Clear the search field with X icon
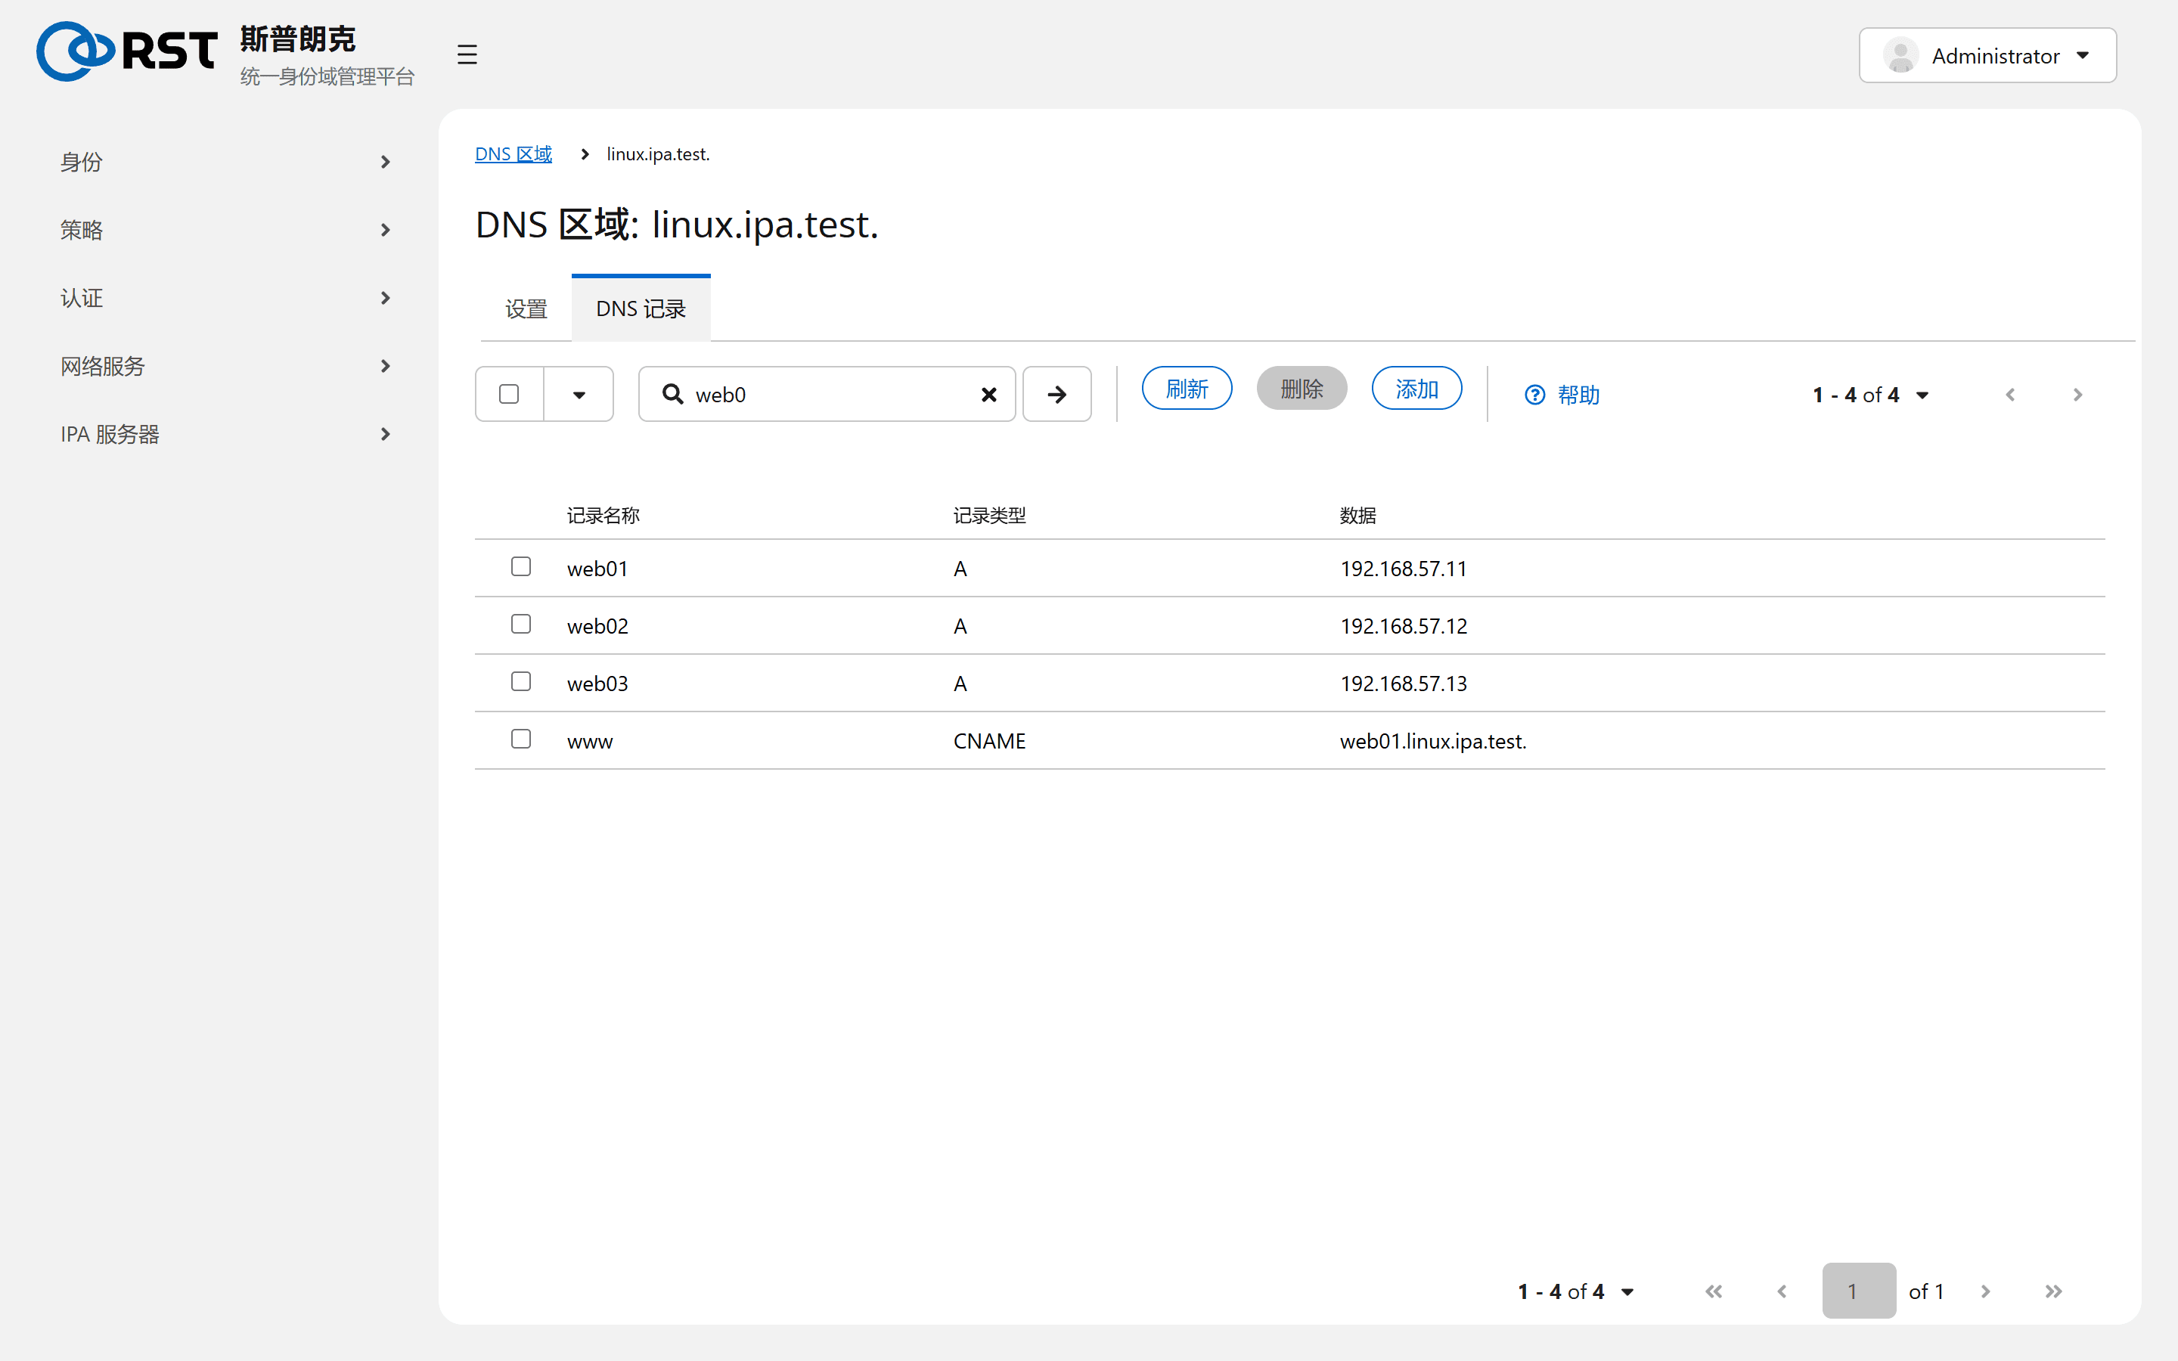 988,394
